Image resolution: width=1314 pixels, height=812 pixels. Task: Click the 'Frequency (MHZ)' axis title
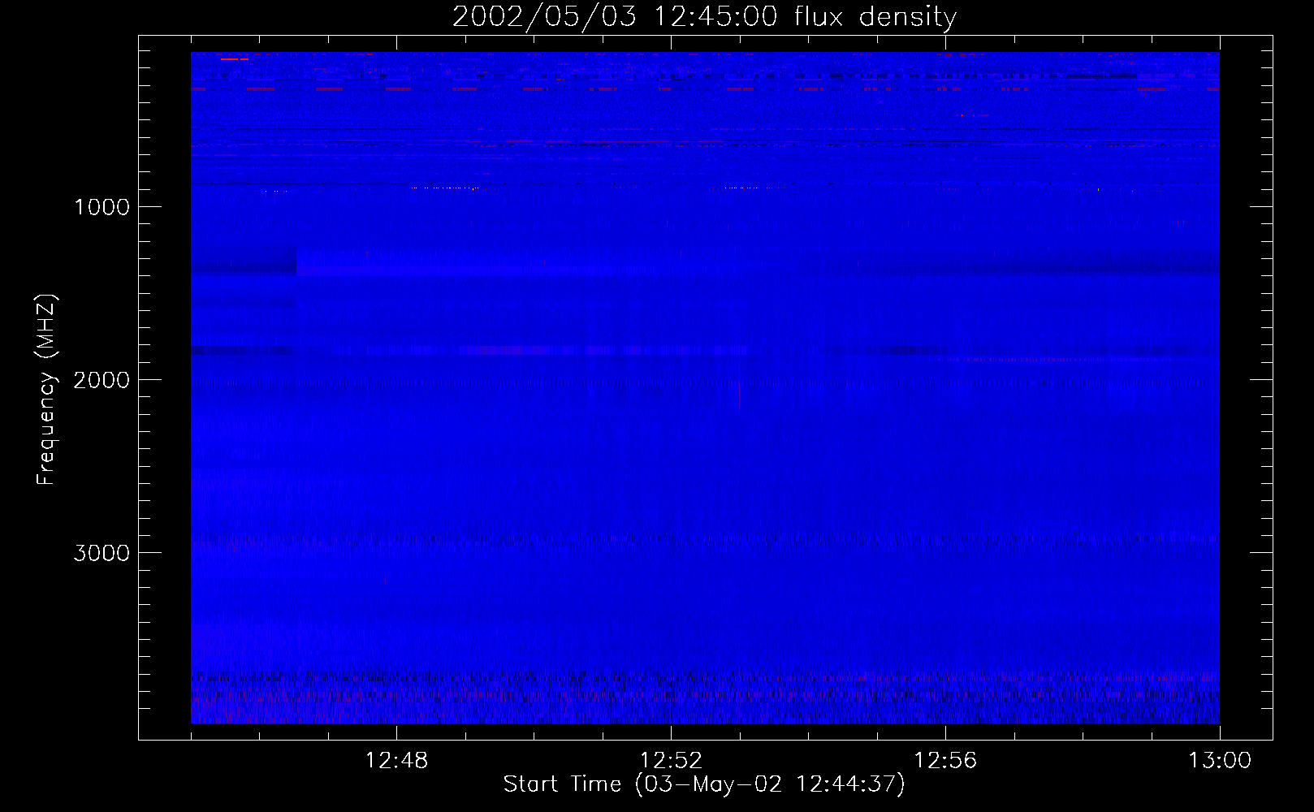[x=46, y=391]
